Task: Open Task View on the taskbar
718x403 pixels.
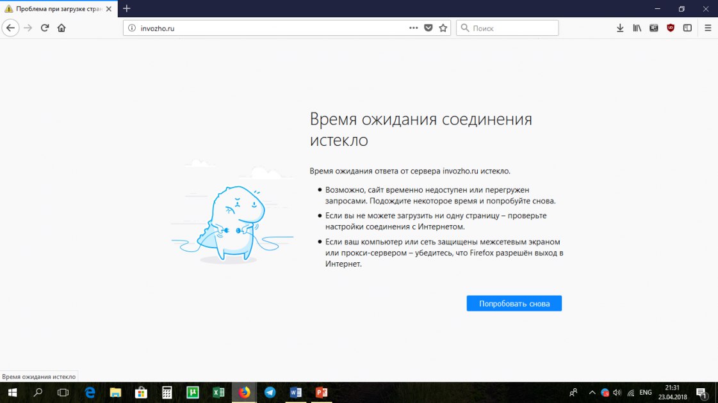Action: click(63, 393)
